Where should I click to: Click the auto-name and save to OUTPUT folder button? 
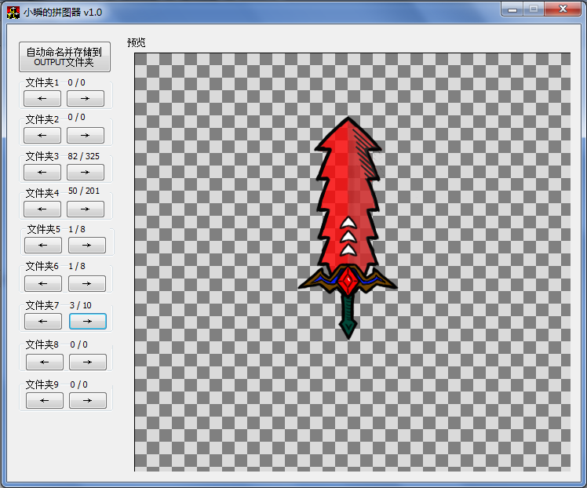coord(64,57)
